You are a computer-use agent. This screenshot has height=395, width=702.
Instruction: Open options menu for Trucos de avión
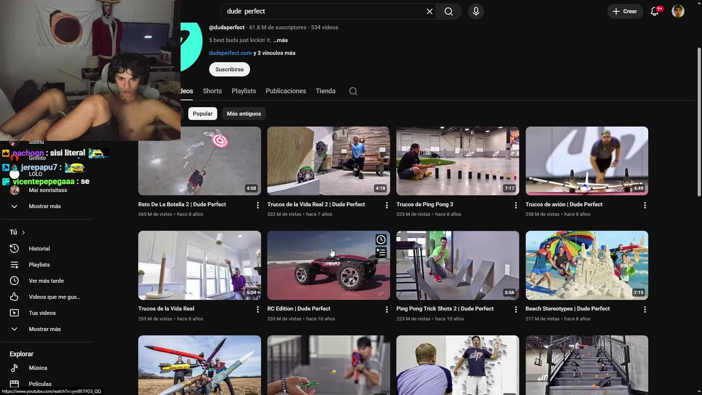pos(645,205)
